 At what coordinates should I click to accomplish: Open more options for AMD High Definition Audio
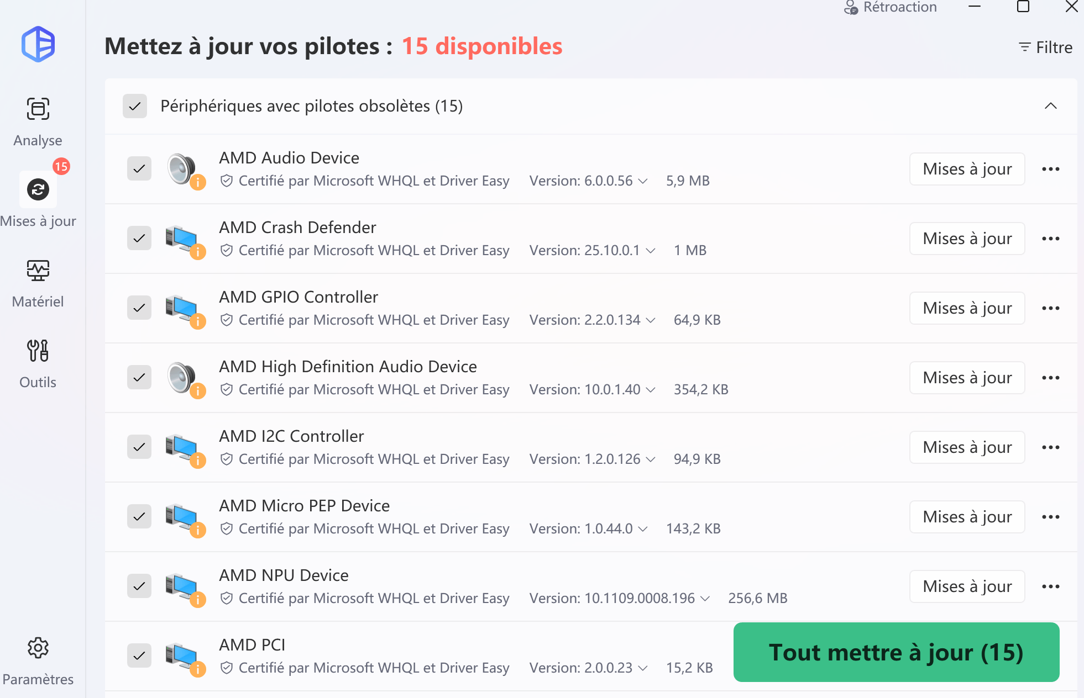point(1050,378)
